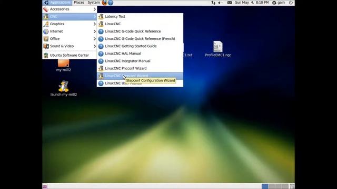Open LinuxCNC G-Code Quick Reference
337x189 pixels.
[x=140, y=31]
